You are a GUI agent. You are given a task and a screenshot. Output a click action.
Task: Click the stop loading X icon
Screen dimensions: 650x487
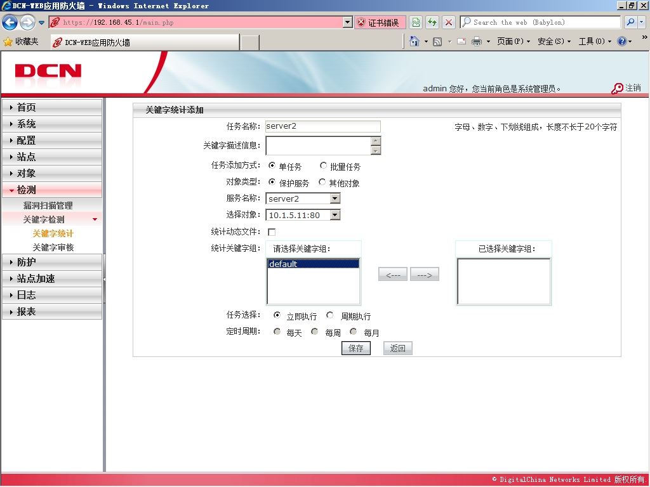(449, 22)
